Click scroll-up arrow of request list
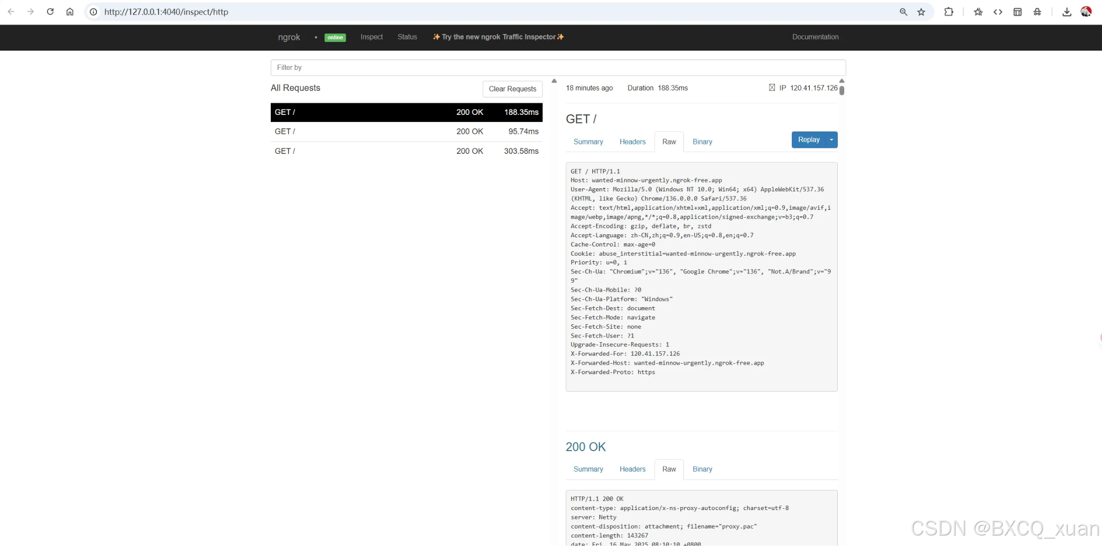 [554, 81]
